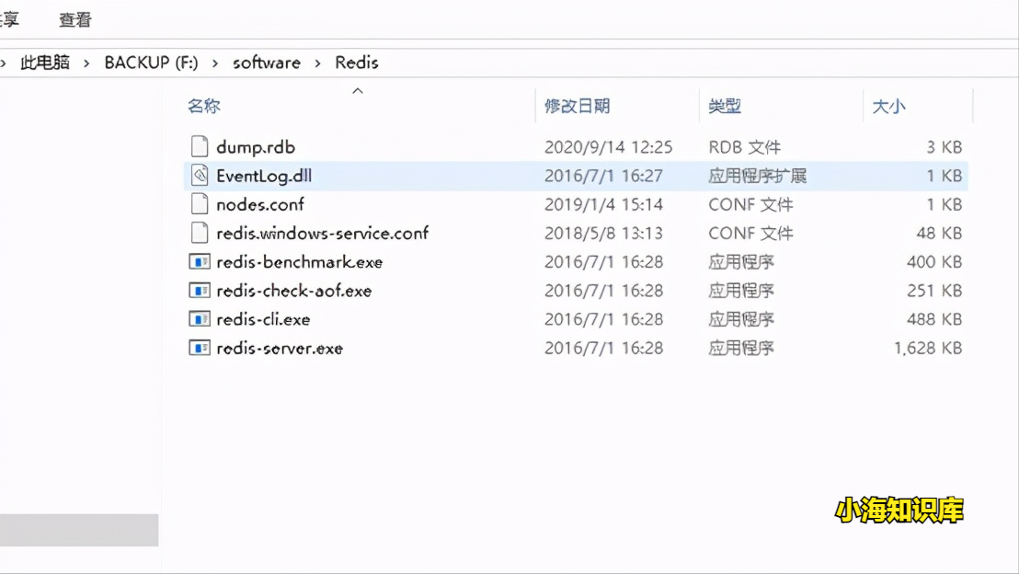Image resolution: width=1019 pixels, height=574 pixels.
Task: Click the navigation pane's gray scrollbar
Action: 79,530
